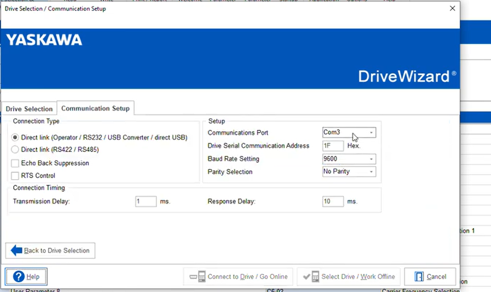This screenshot has width=491, height=292.
Task: Click the door icon on Cancel button
Action: coord(419,277)
